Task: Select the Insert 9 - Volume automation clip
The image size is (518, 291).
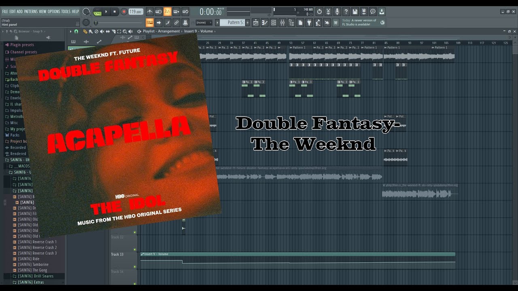Action: [x=298, y=254]
